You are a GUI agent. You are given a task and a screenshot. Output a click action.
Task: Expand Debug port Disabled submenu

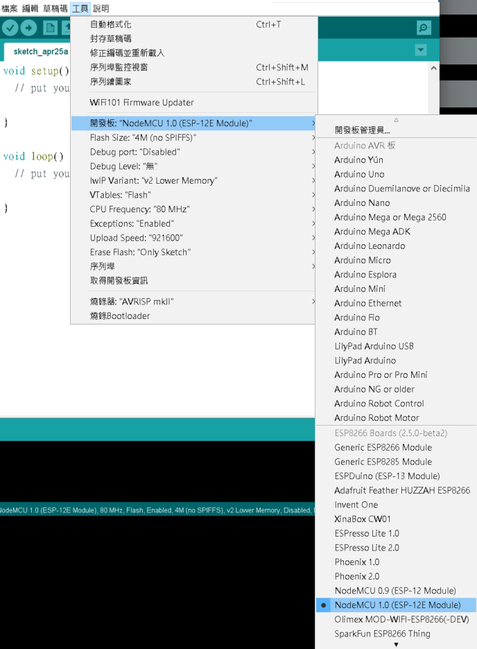[x=194, y=152]
